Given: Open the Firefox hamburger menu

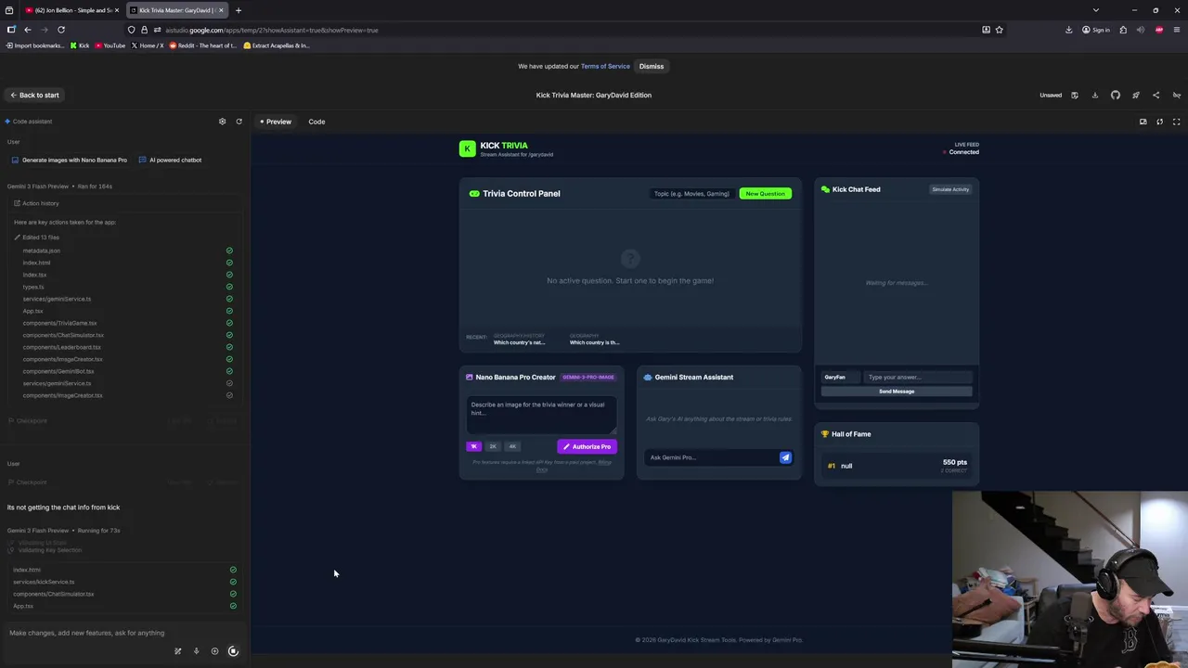Looking at the screenshot, I should [x=1177, y=30].
